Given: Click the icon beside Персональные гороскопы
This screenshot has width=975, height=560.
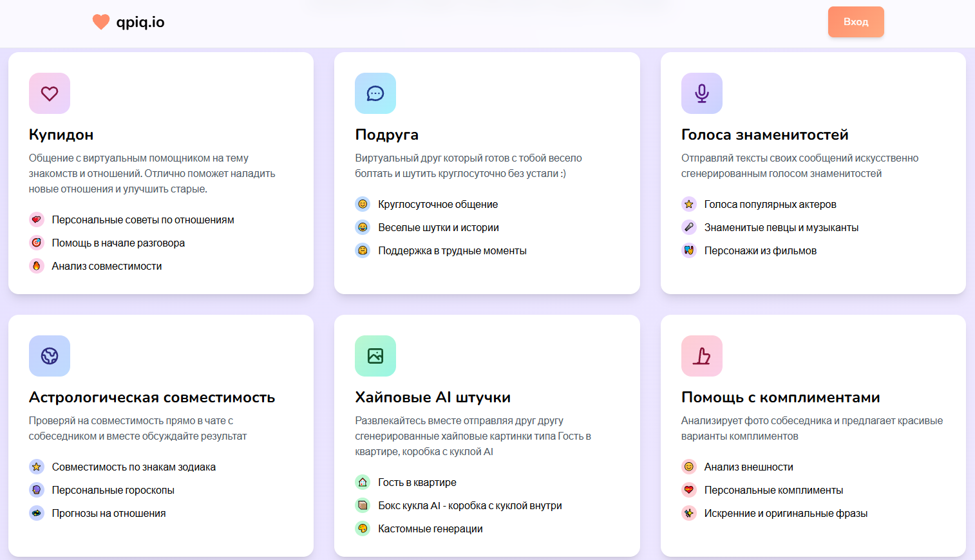Looking at the screenshot, I should [37, 490].
